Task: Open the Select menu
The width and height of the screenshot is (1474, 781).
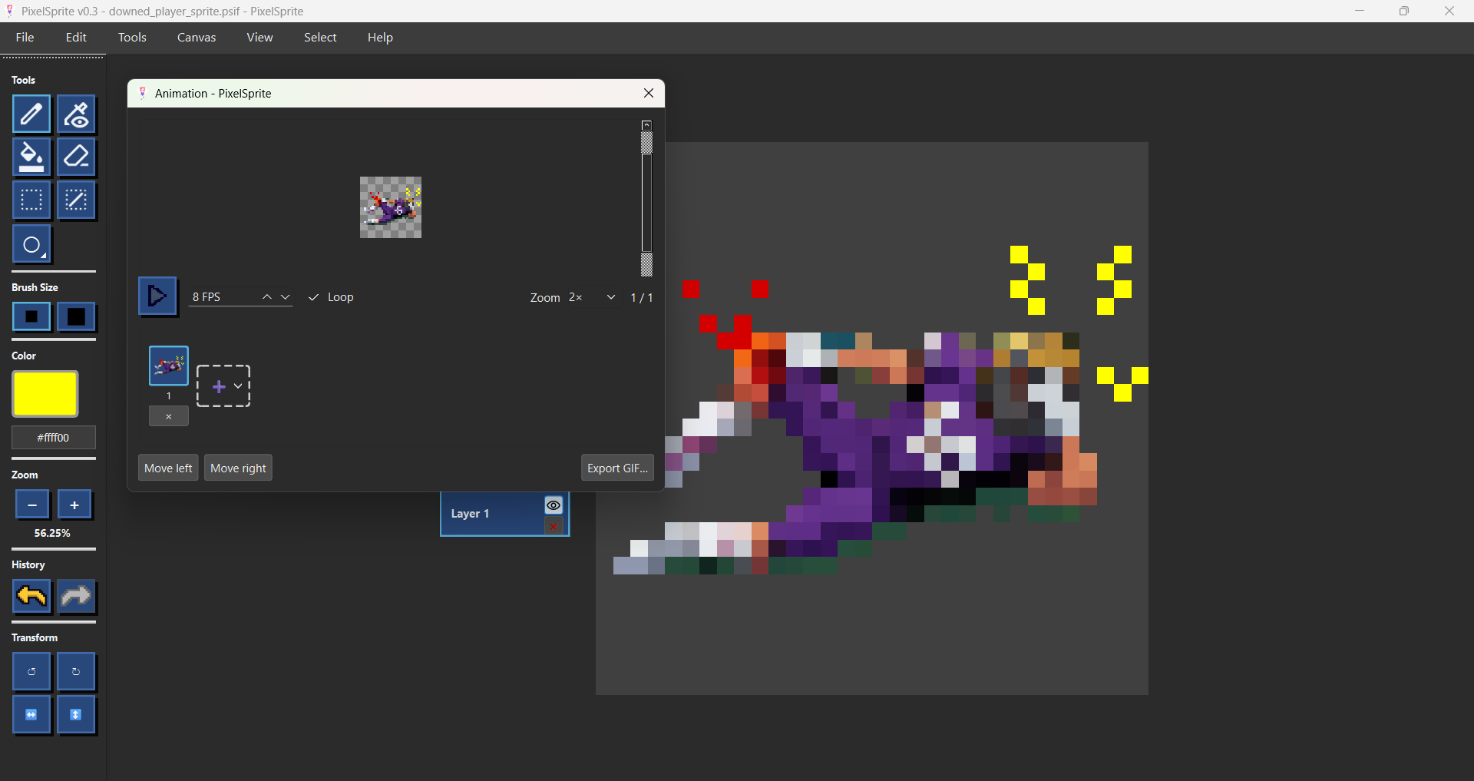Action: click(x=320, y=37)
